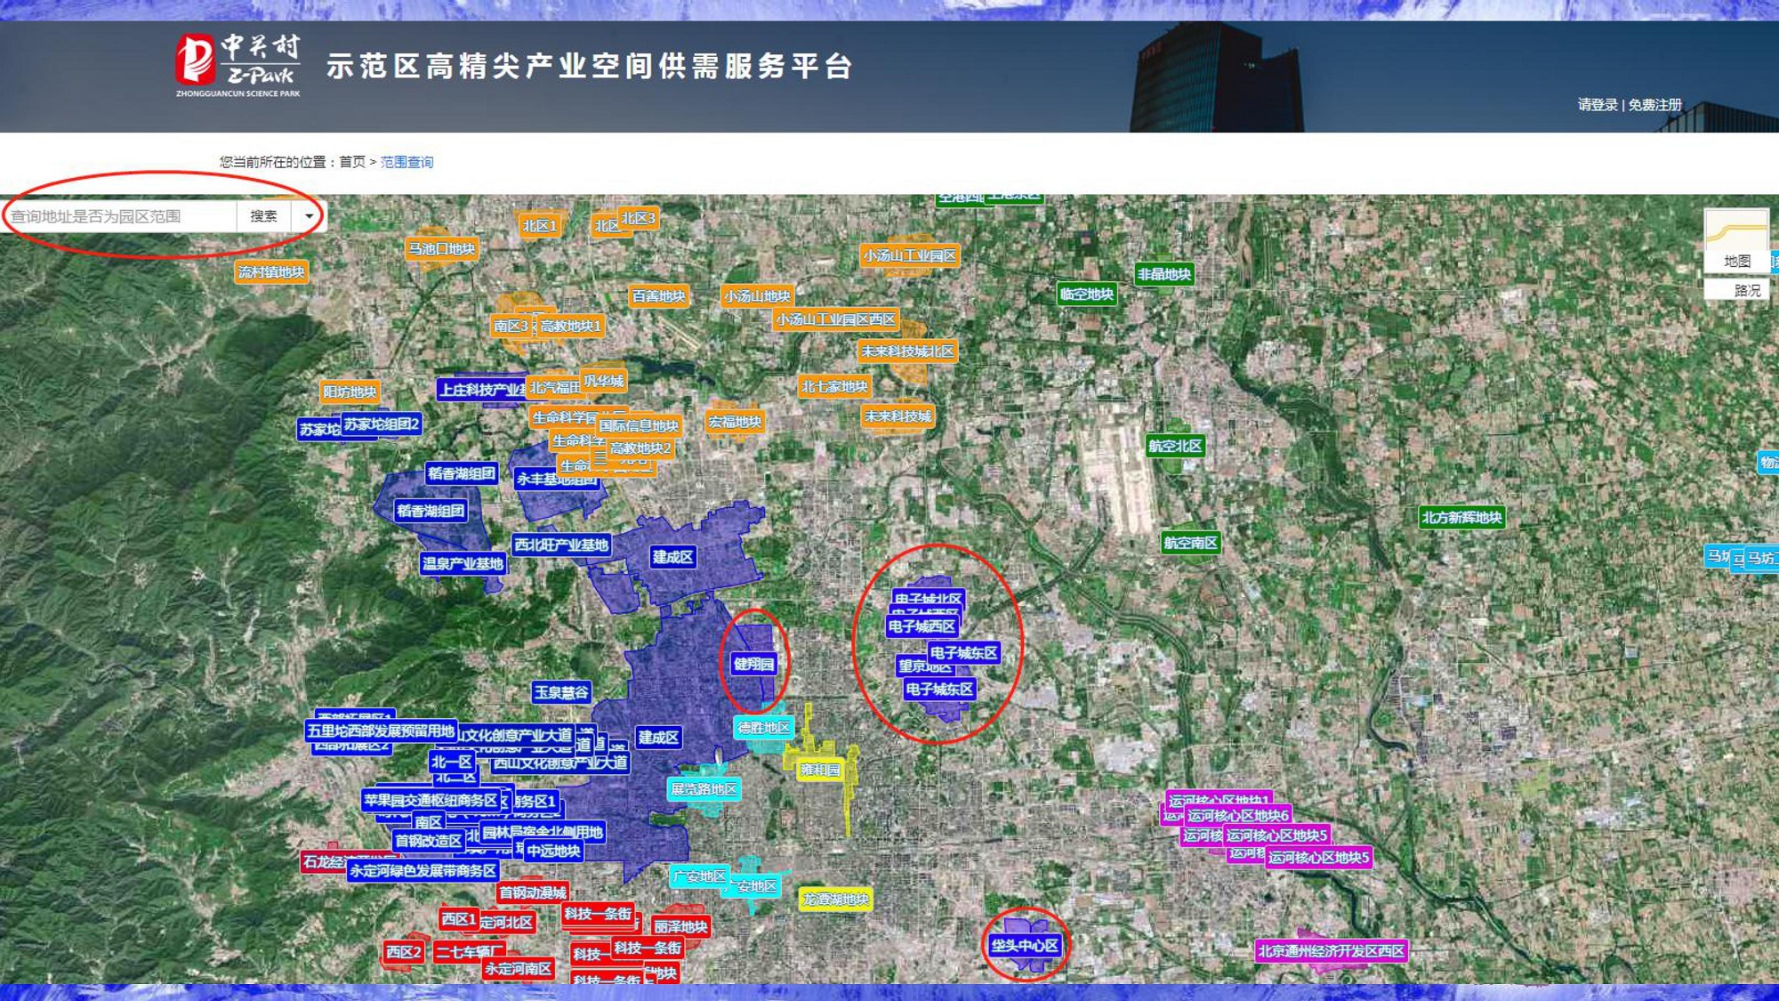Click the 雍和园 yellow marker

coord(819,770)
